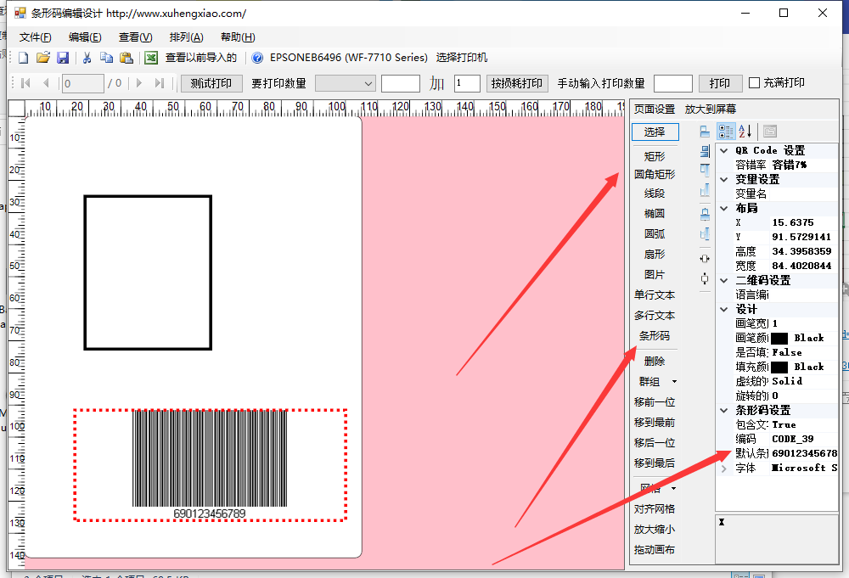Save the label with floppy disk icon
The height and width of the screenshot is (578, 849).
(63, 58)
